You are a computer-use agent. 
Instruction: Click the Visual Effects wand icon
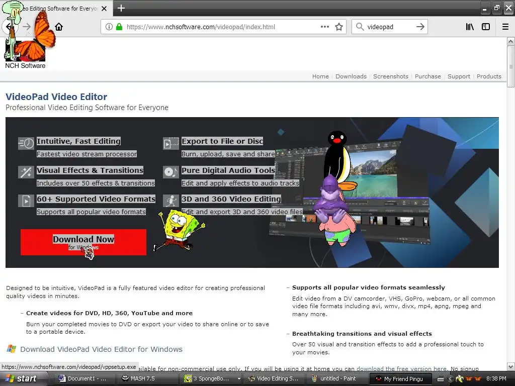pyautogui.click(x=26, y=172)
